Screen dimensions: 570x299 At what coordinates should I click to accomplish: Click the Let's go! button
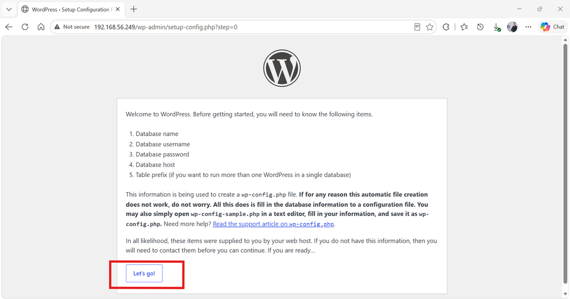tap(144, 273)
